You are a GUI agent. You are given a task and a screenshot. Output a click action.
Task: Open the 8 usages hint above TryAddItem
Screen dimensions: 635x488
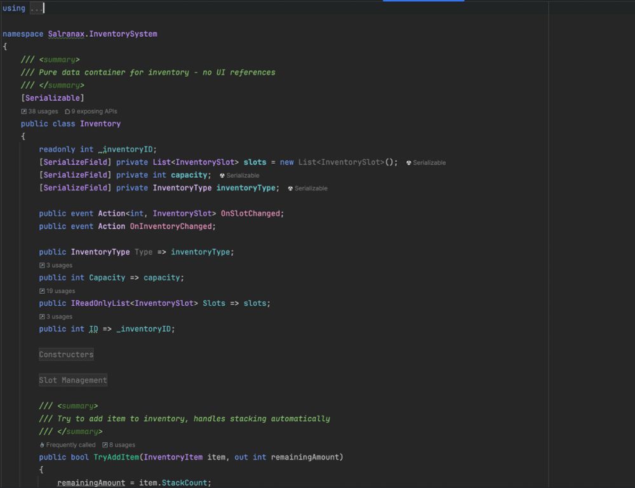(x=119, y=445)
